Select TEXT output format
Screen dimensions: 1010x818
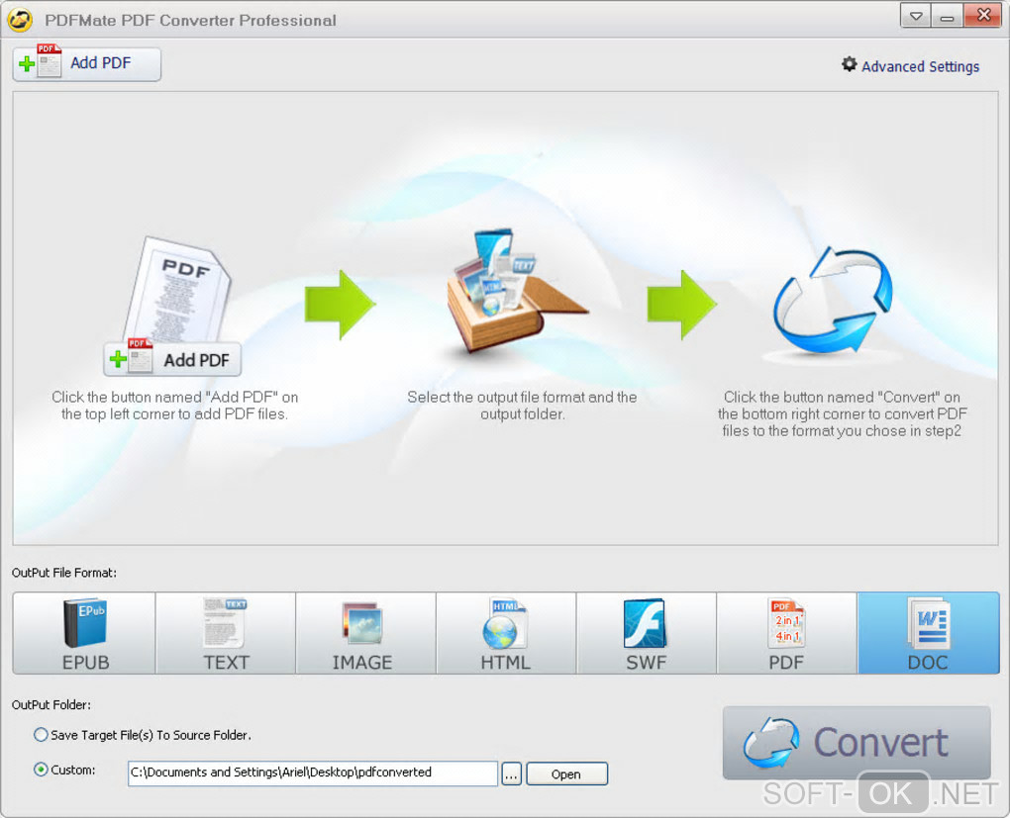point(226,633)
